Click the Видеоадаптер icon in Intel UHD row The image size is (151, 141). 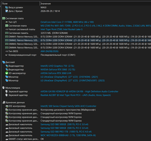pyautogui.click(x=7, y=66)
